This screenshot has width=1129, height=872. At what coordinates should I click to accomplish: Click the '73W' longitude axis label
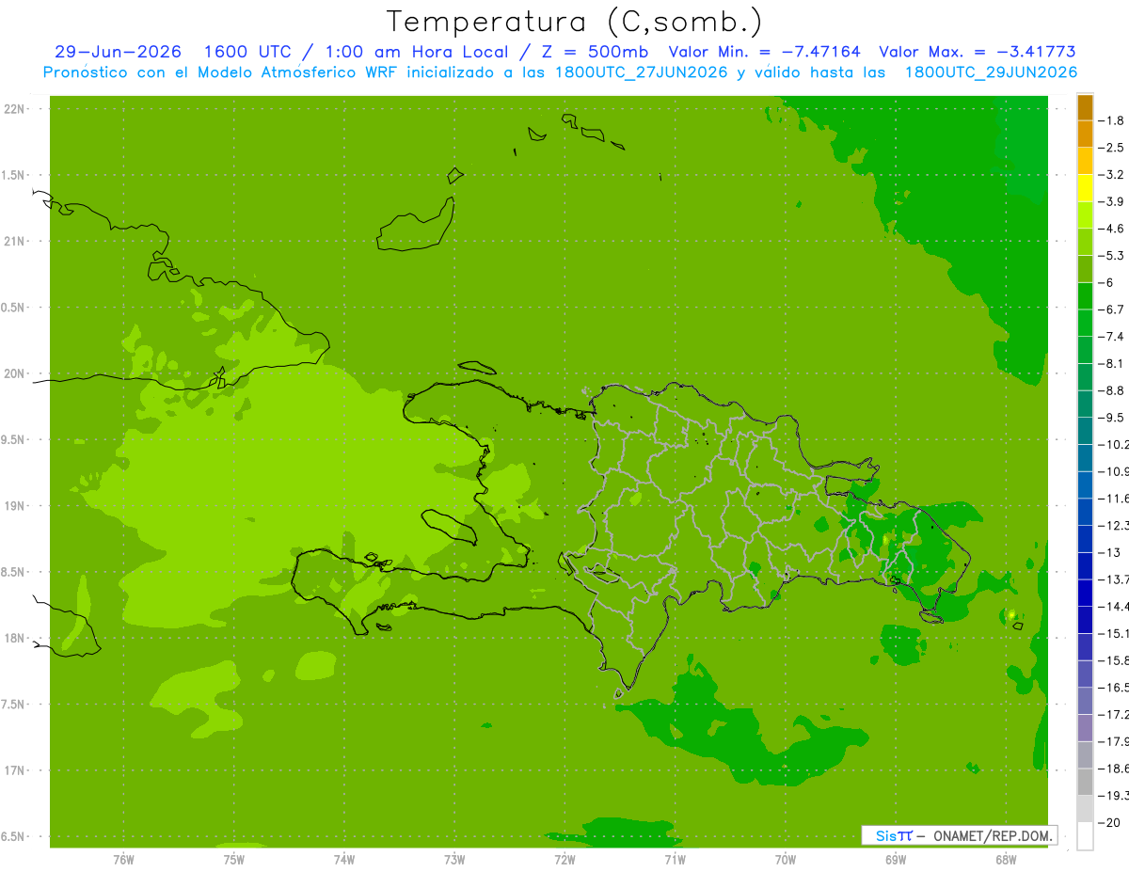(x=454, y=860)
